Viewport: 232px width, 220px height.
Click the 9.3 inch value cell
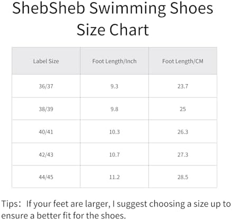pyautogui.click(x=114, y=86)
